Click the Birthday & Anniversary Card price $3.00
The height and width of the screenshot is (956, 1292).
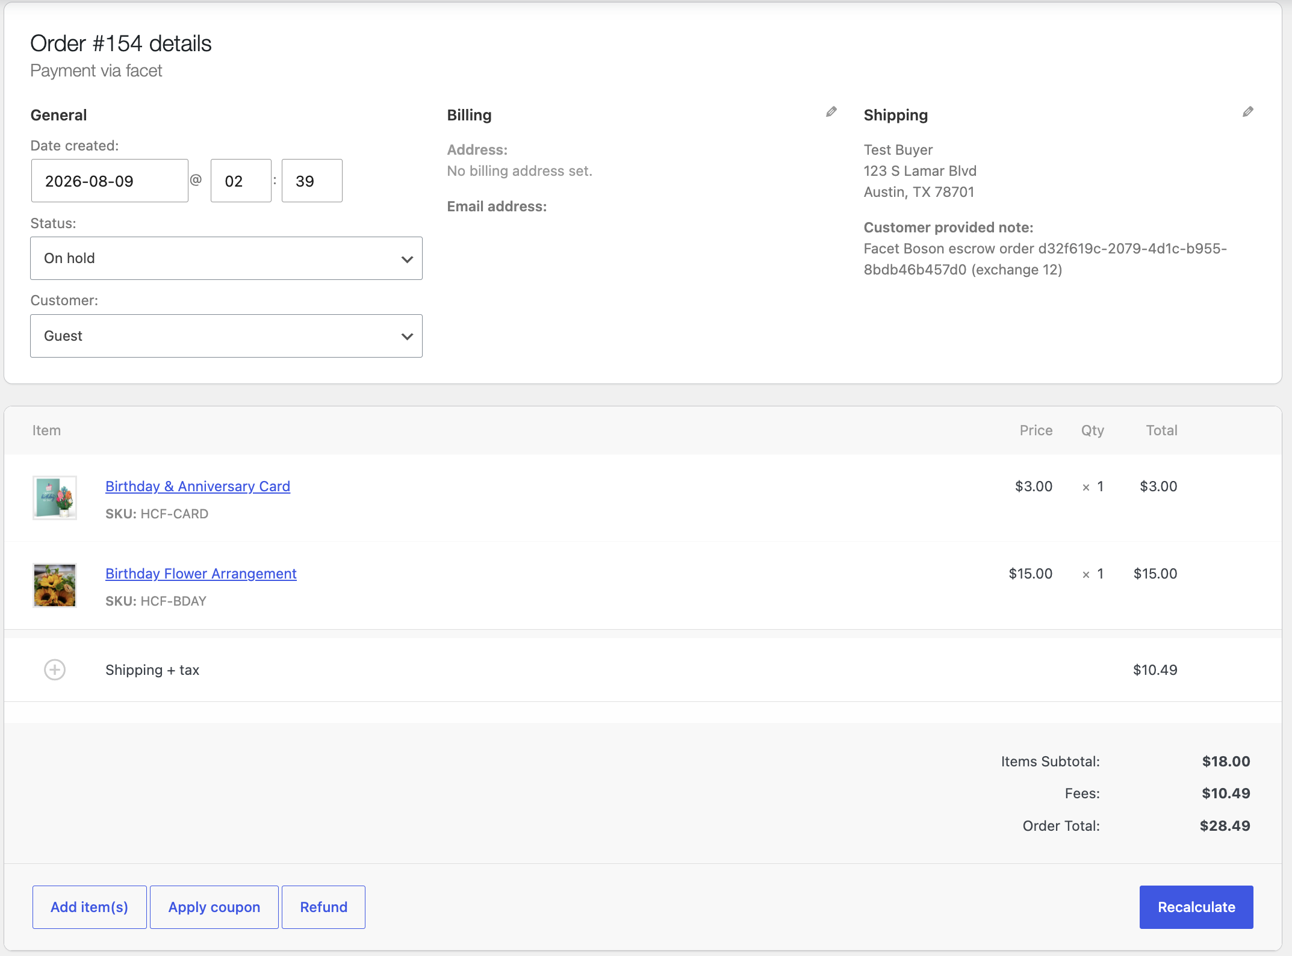1034,486
